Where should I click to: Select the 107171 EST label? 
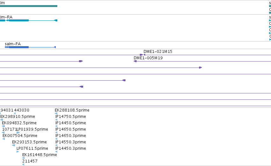(x=9, y=129)
